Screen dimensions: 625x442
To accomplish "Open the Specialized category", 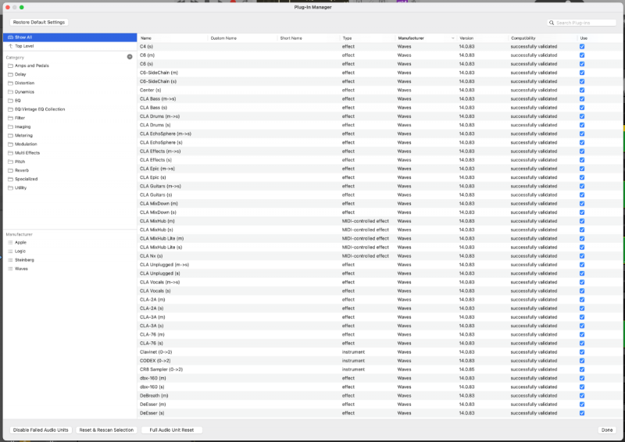I will (x=26, y=180).
